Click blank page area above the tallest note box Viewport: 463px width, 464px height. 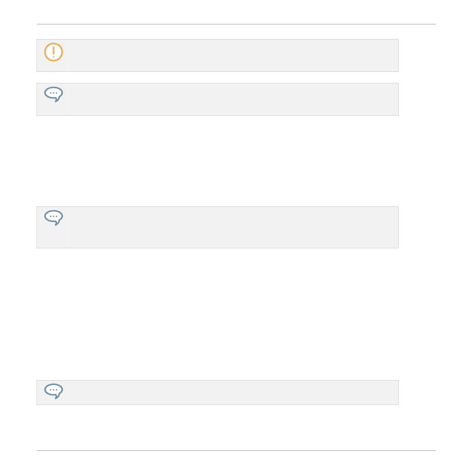tap(217, 161)
